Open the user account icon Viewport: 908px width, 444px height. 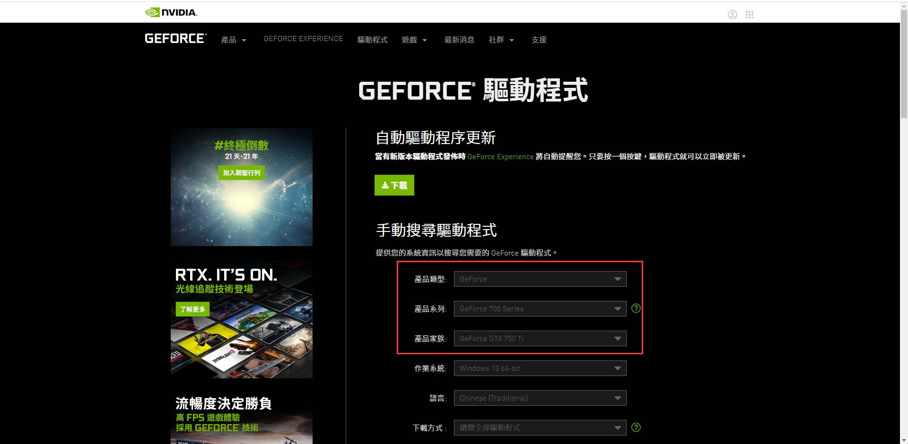tap(733, 15)
